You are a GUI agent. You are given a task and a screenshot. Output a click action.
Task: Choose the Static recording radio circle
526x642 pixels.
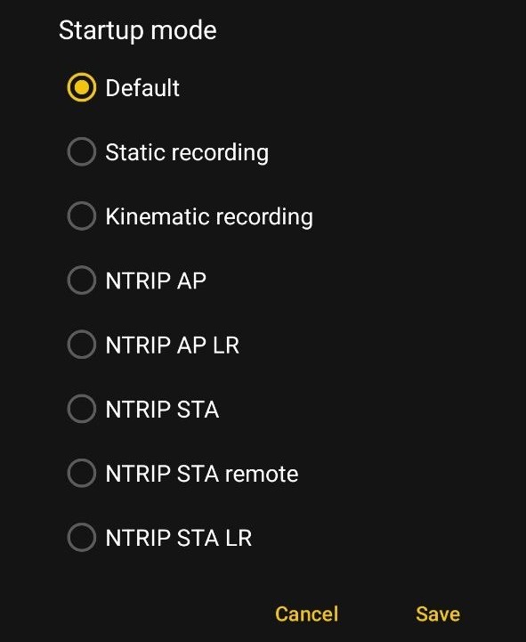pyautogui.click(x=82, y=152)
